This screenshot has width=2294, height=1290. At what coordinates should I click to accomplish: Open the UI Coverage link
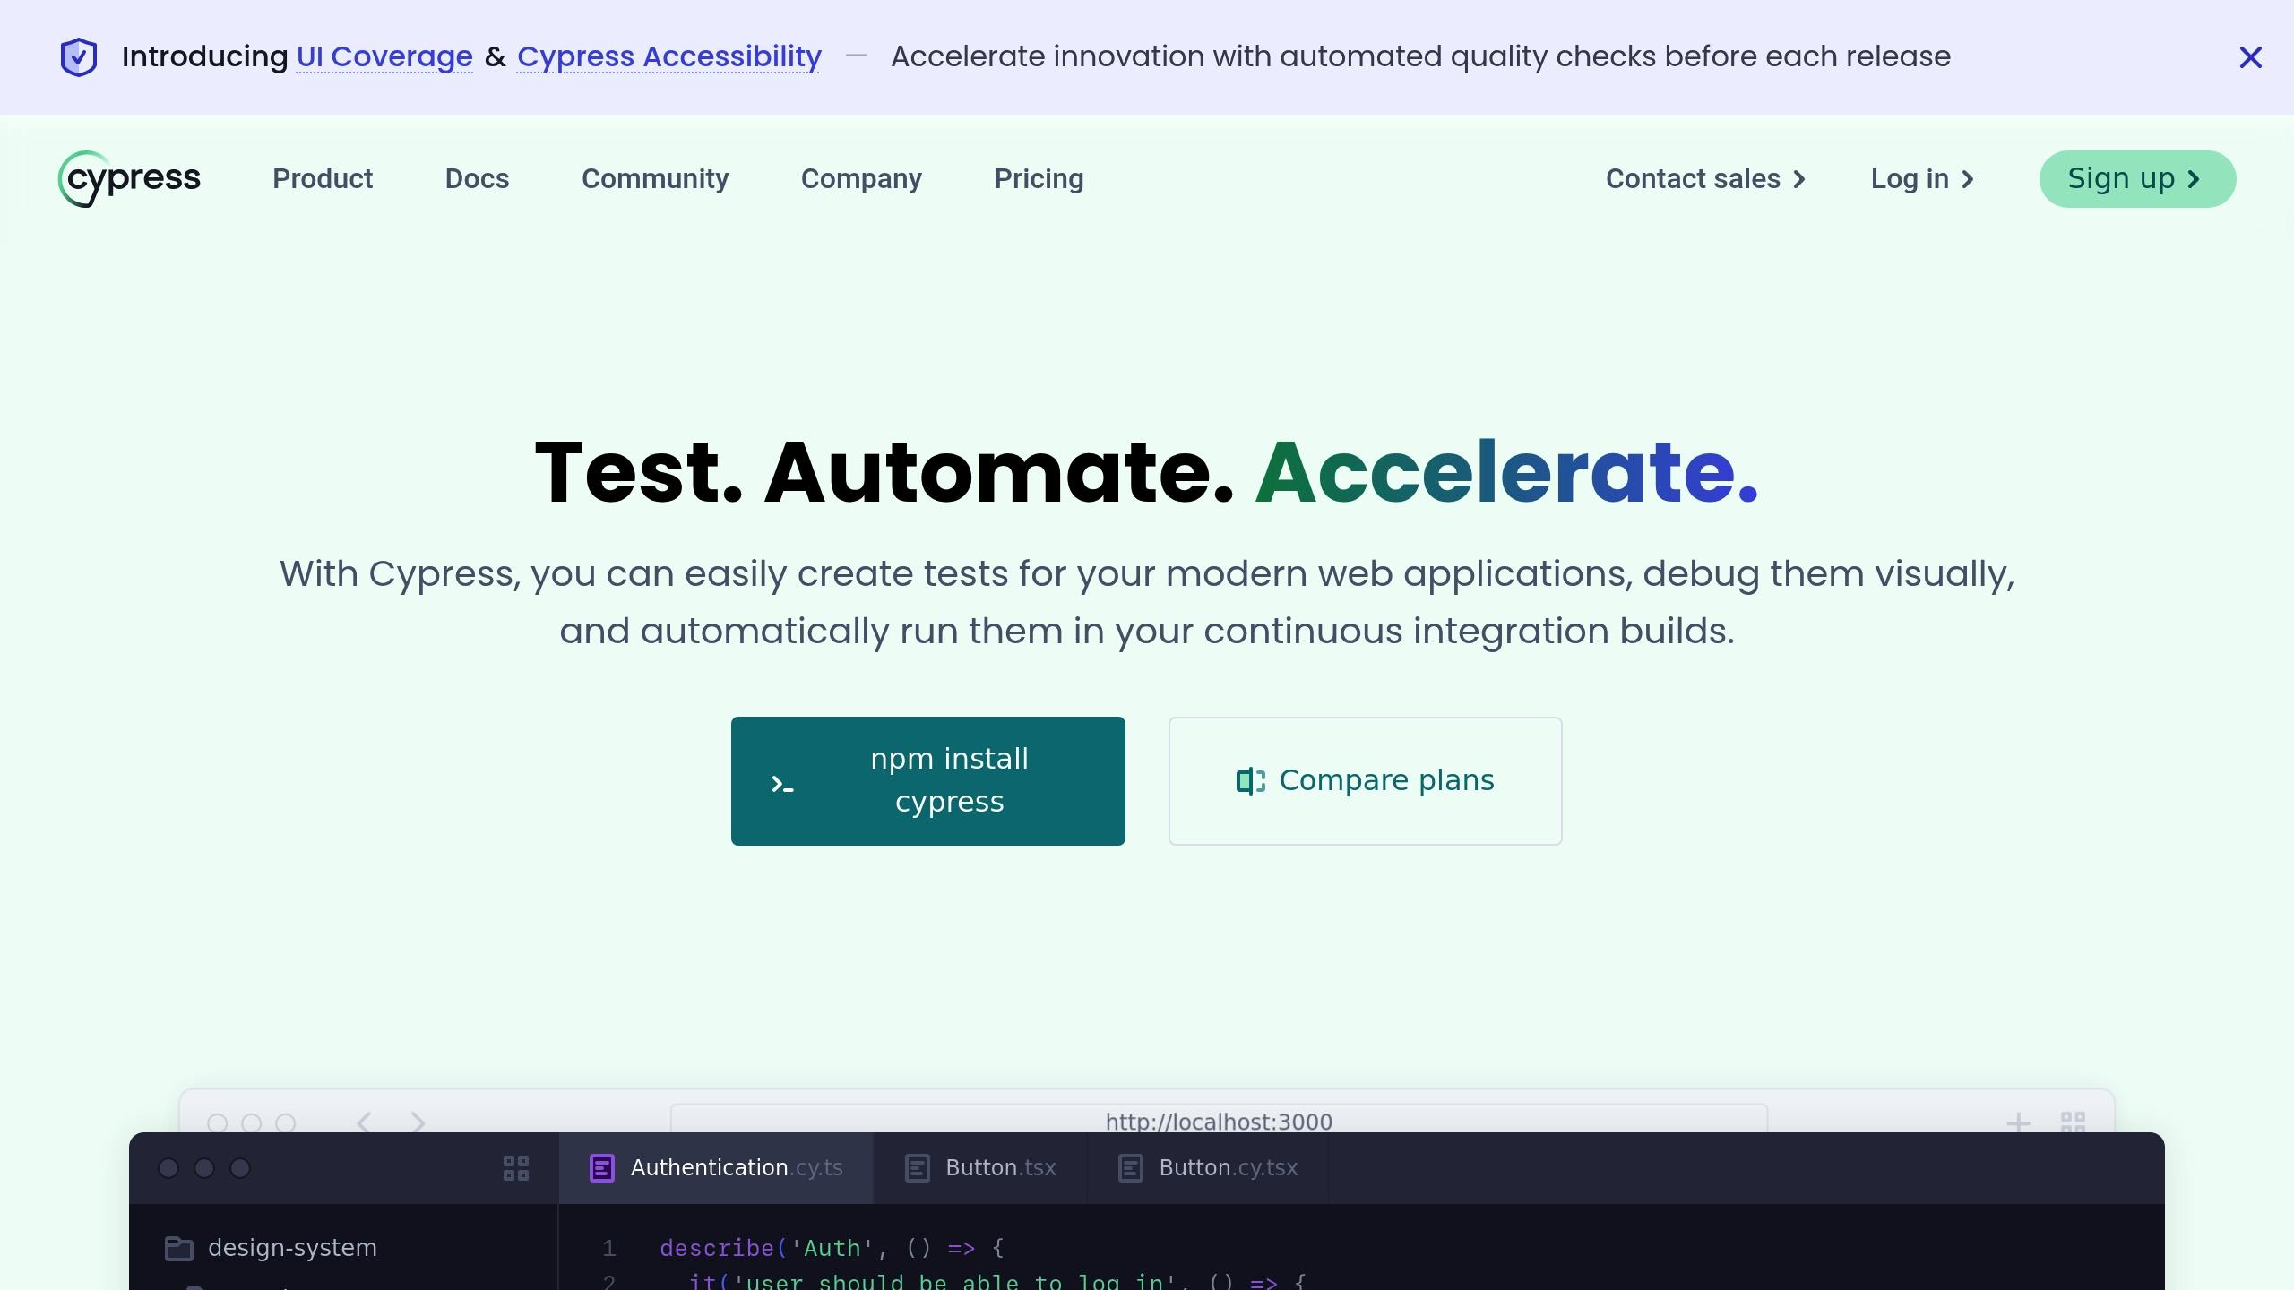click(384, 56)
